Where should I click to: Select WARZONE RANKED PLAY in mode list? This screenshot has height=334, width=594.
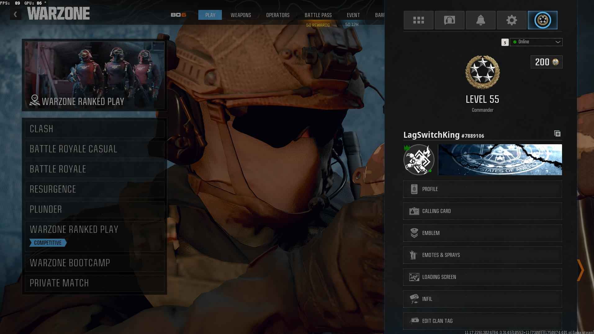click(95, 236)
